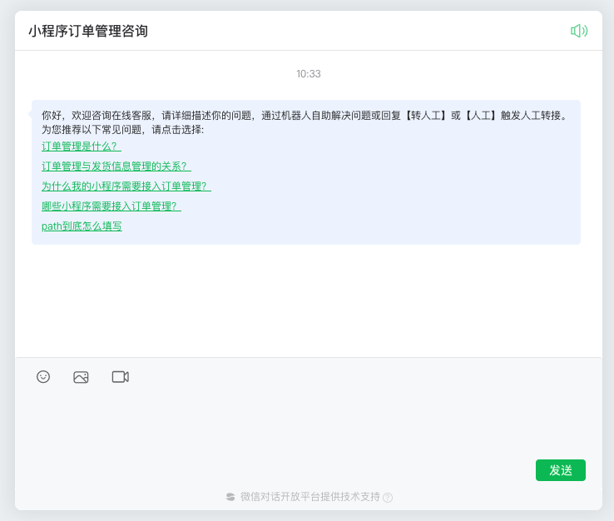The height and width of the screenshot is (521, 614).
Task: Open link 订单管理与发货信息管理的关系?
Action: pos(116,166)
